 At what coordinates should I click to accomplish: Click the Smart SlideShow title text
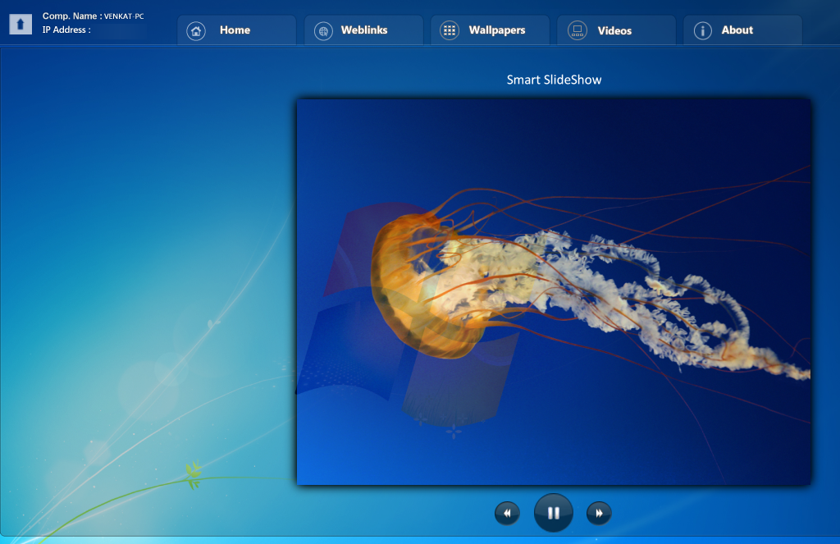[554, 80]
